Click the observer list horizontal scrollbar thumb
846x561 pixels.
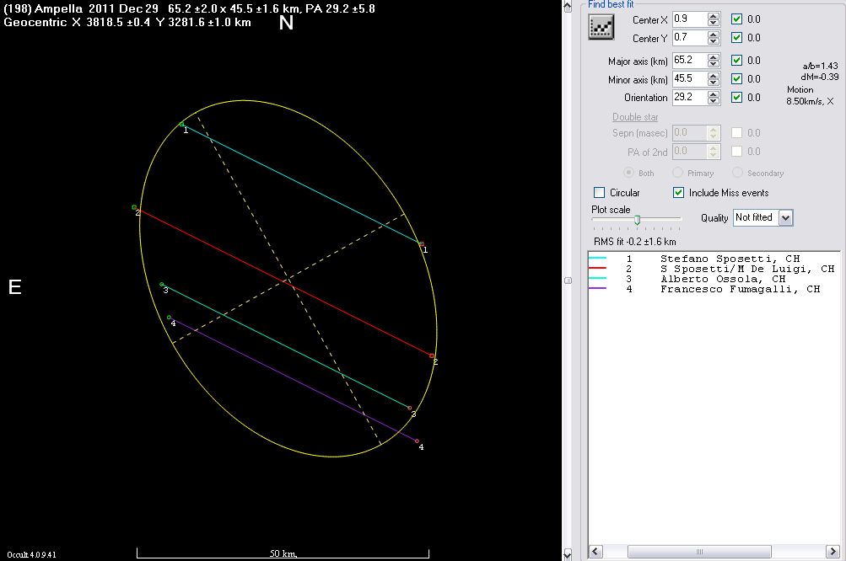point(699,551)
